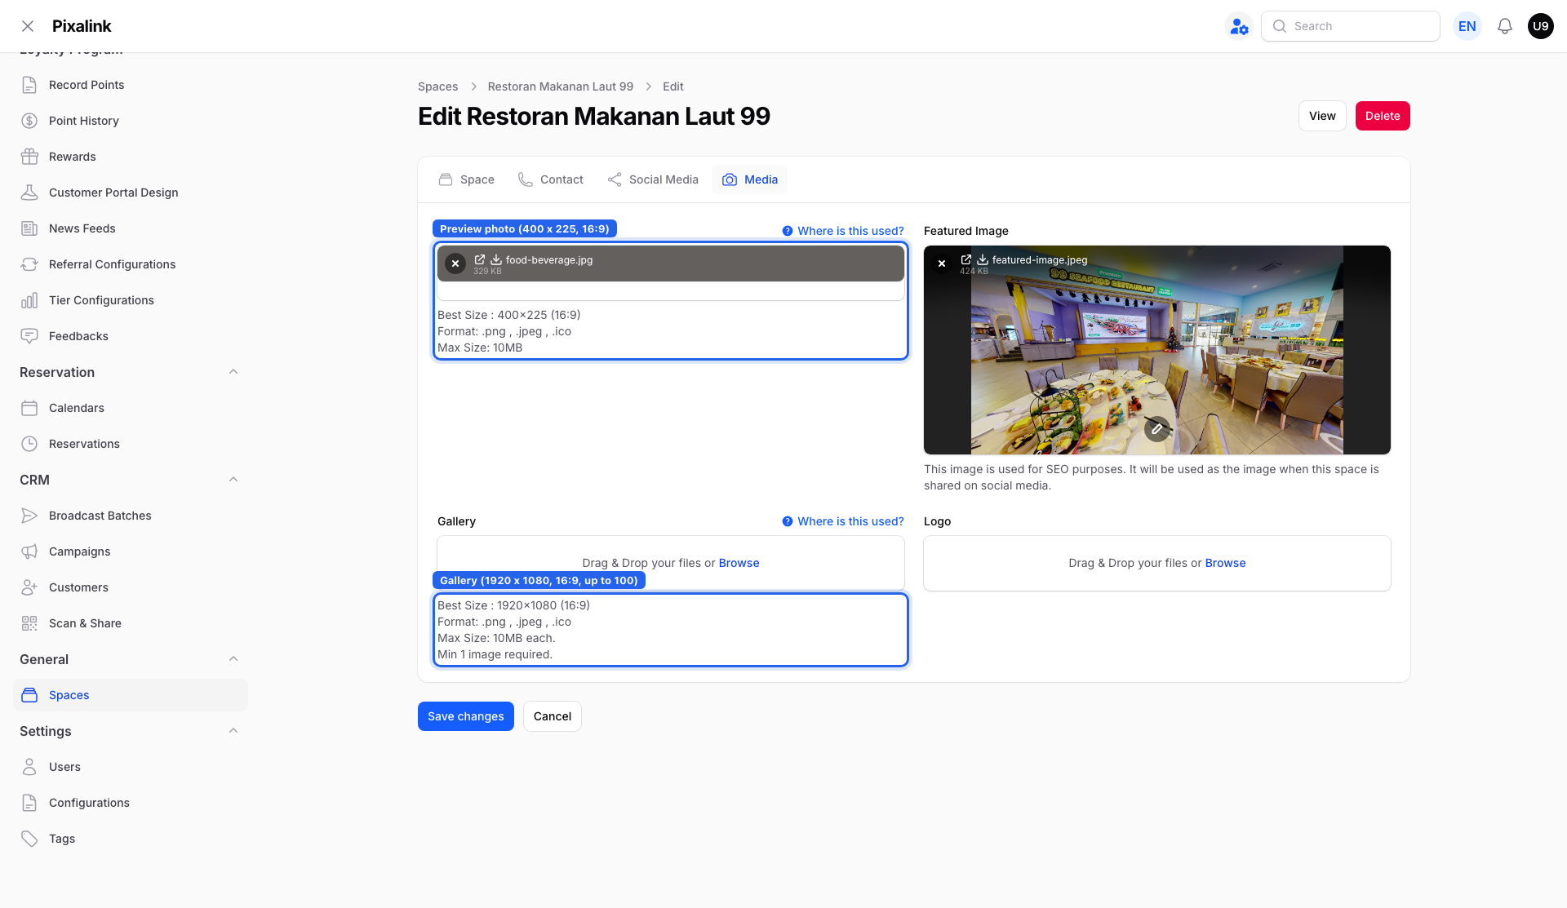Viewport: 1567px width, 908px height.
Task: Remove the featured-image.jpeg file
Action: click(x=942, y=264)
